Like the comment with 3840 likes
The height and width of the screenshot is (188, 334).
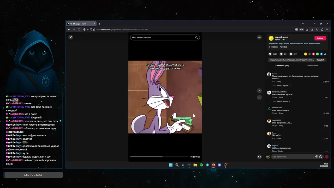[324, 82]
